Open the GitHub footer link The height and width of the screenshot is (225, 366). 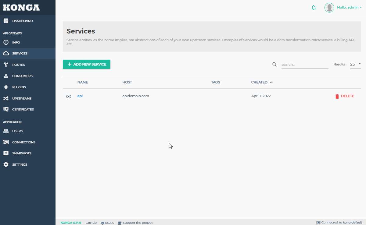click(91, 223)
